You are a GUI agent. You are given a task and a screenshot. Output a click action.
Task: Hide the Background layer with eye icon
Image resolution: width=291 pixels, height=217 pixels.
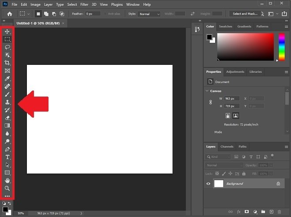(208, 183)
